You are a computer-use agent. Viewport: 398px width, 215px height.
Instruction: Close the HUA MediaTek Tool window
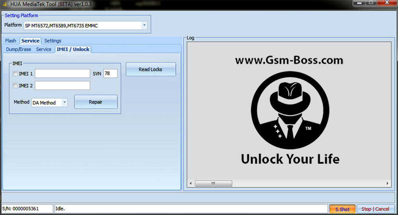click(x=387, y=3)
